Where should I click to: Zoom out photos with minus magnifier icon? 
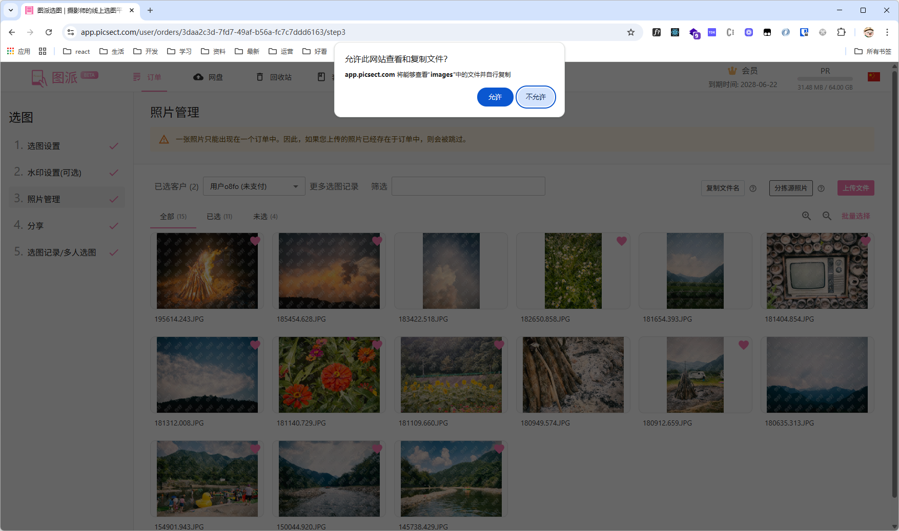coord(827,216)
